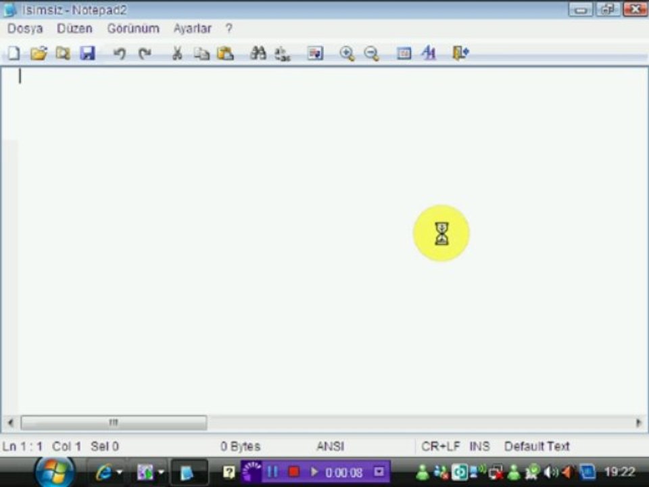Open the Windows Start menu orb
649x487 pixels.
55,472
